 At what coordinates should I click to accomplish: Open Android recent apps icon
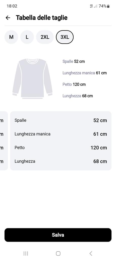click(26, 253)
